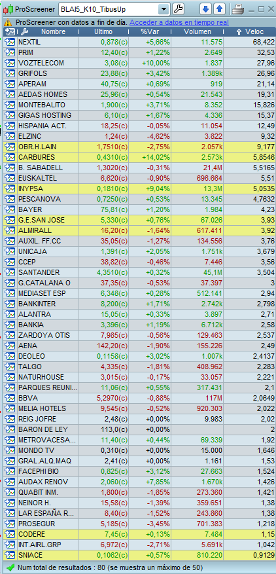Click the 21,4M volume for B. SABADELL
276x574 pixels.
[213, 168]
